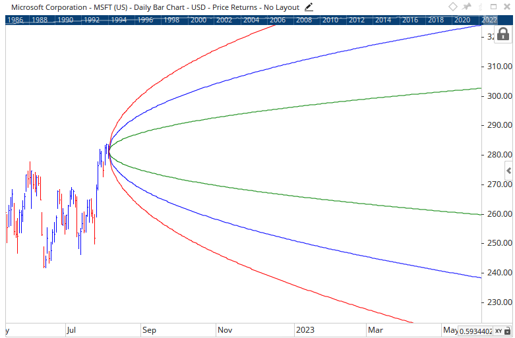Open the XY unlock dropdown

click(x=503, y=331)
